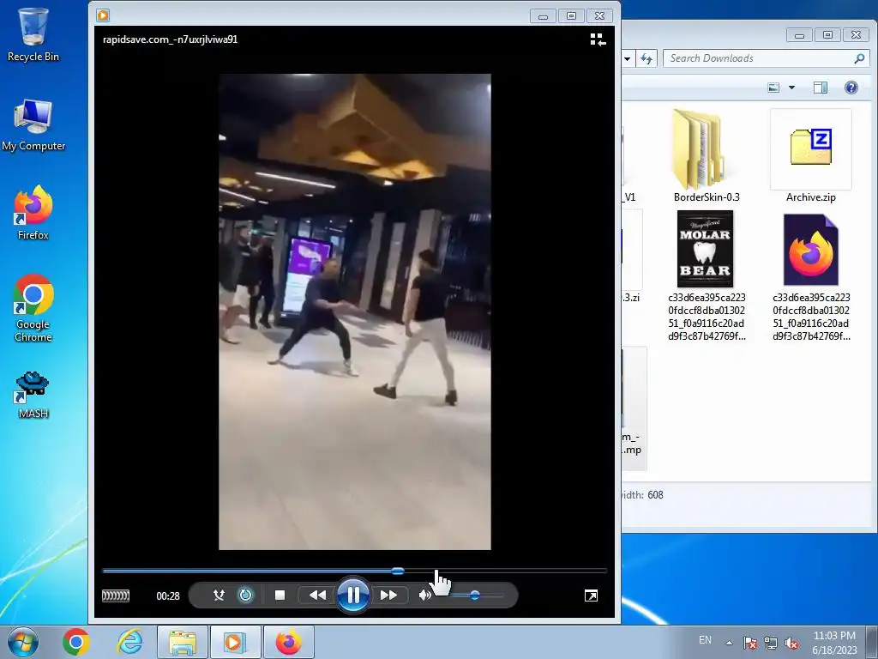Click the search magnifier icon in Explorer
The height and width of the screenshot is (659, 878).
tap(859, 58)
